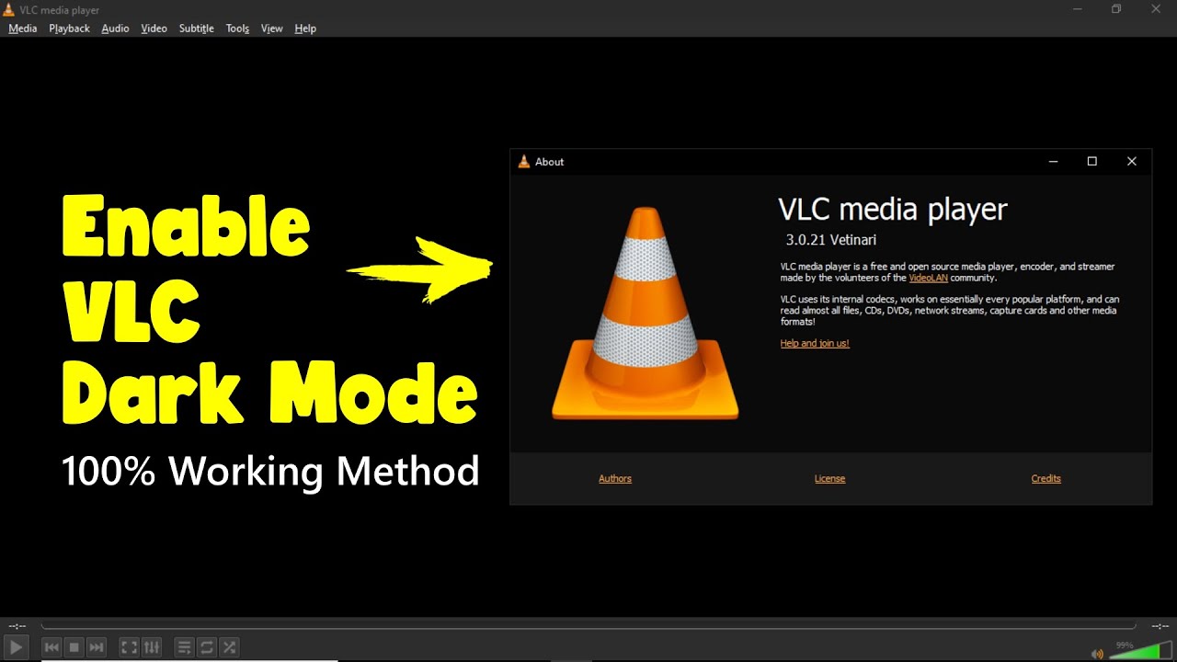Click the VLC icon in main title bar

click(9, 9)
